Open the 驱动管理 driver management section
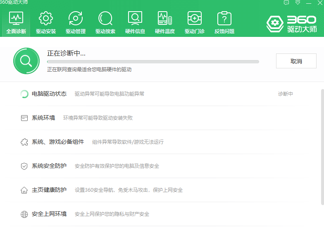The height and width of the screenshot is (227, 324). [75, 23]
